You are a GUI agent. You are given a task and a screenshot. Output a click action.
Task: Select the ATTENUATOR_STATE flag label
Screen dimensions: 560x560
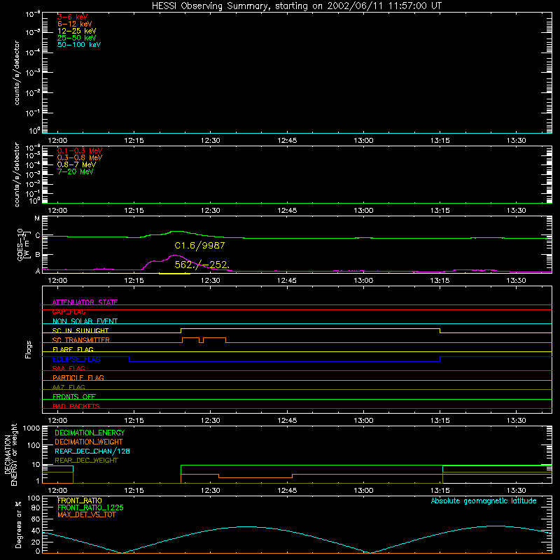click(85, 302)
